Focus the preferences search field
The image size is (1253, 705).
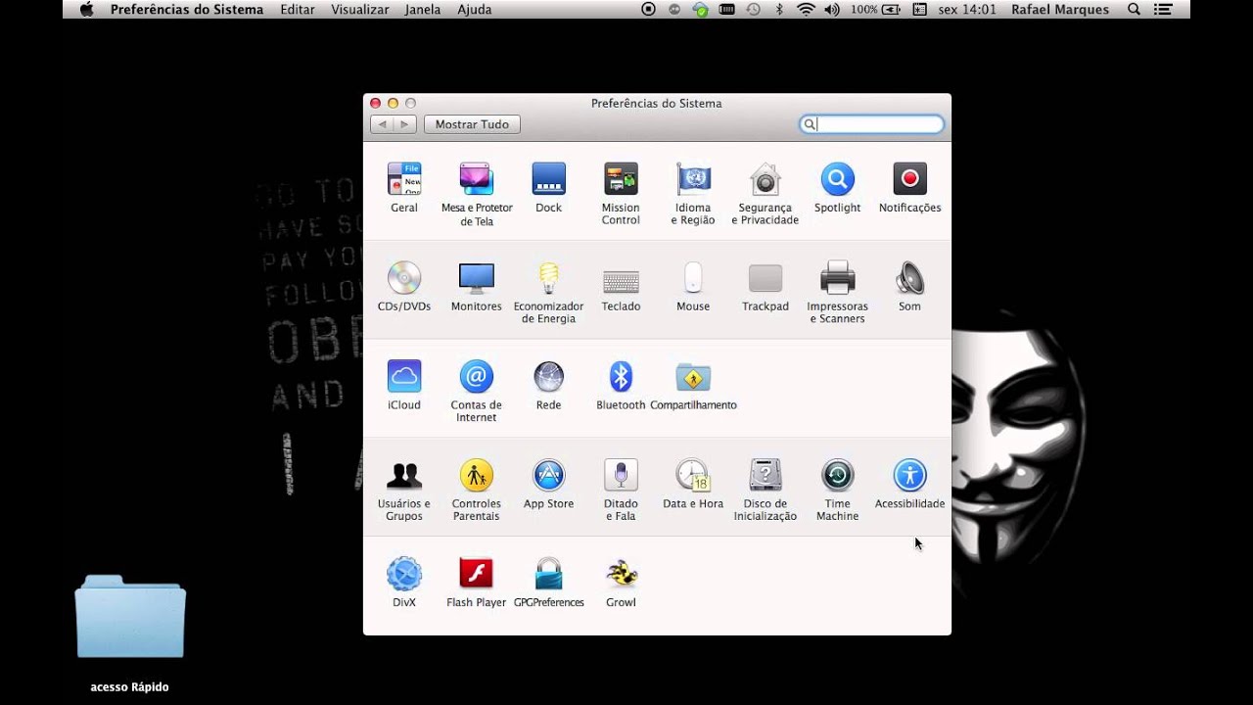tap(872, 124)
